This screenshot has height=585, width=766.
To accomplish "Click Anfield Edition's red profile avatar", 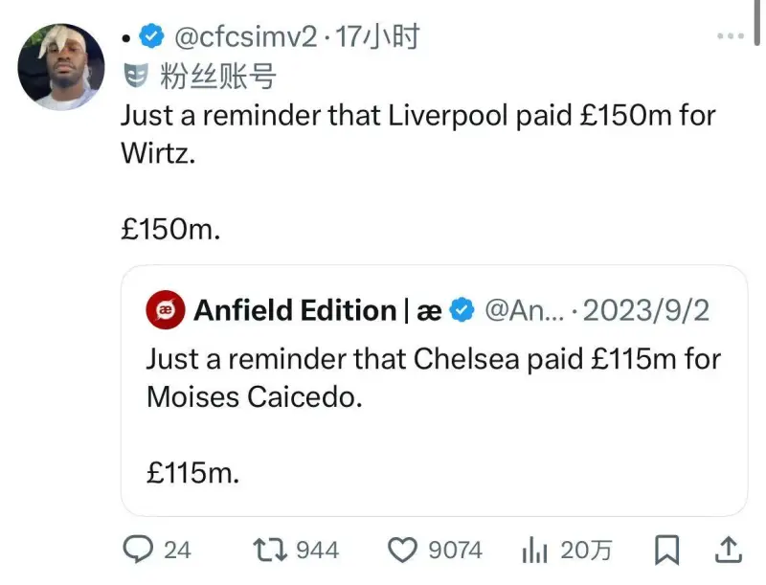I will [165, 310].
